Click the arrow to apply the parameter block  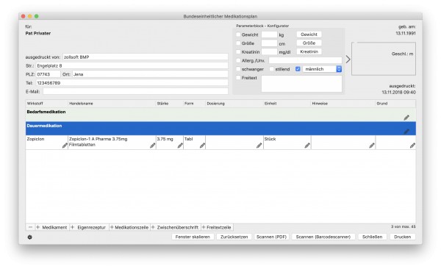(x=348, y=60)
